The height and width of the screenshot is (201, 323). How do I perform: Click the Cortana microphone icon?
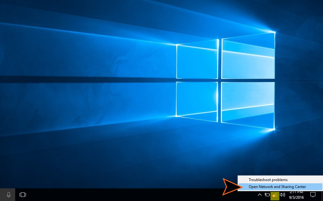coord(9,195)
